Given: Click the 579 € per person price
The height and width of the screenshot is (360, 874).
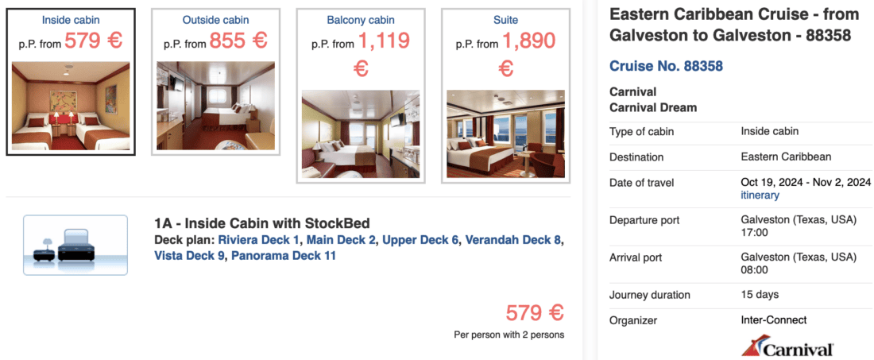Looking at the screenshot, I should [535, 312].
